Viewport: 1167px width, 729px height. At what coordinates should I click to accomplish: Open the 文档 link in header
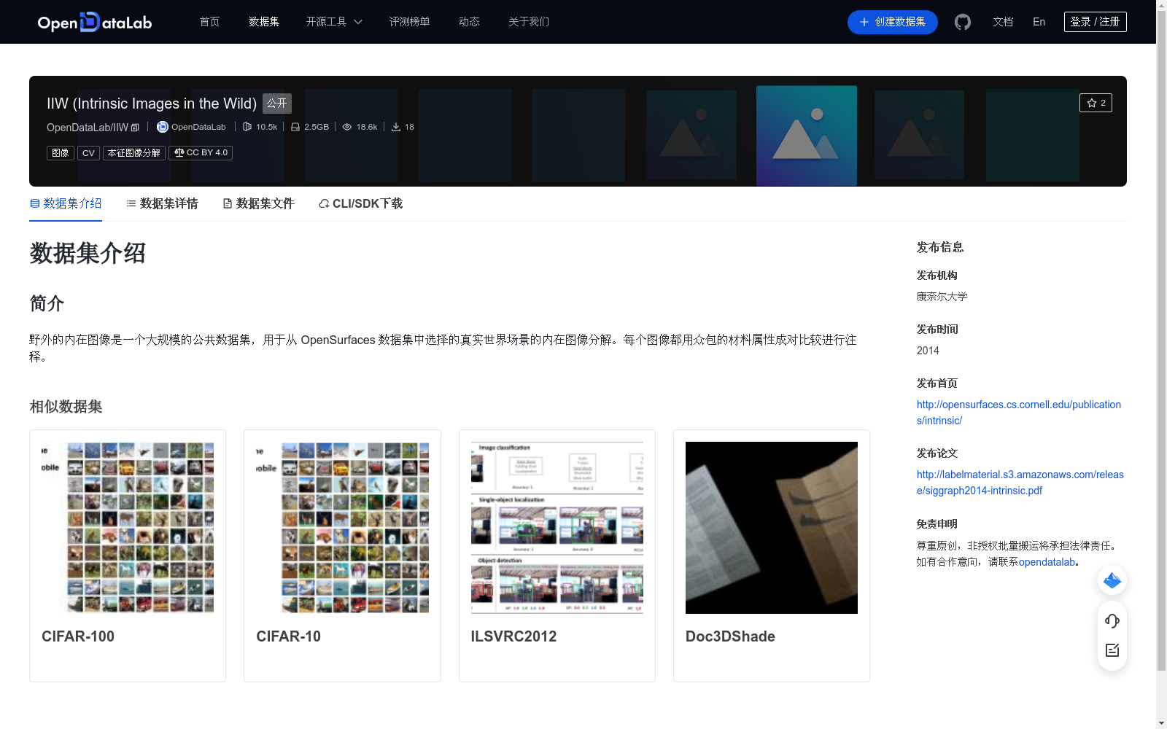click(x=1003, y=22)
